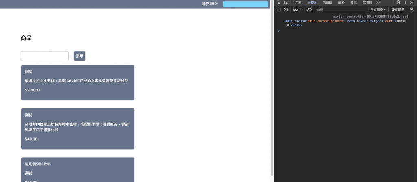The height and width of the screenshot is (182, 417).
Task: Click the 沒有問題 issues button
Action: [x=398, y=10]
